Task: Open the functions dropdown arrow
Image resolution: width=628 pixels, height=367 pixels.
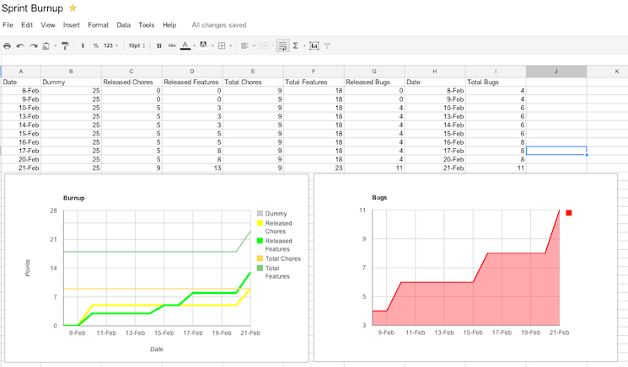Action: point(304,46)
